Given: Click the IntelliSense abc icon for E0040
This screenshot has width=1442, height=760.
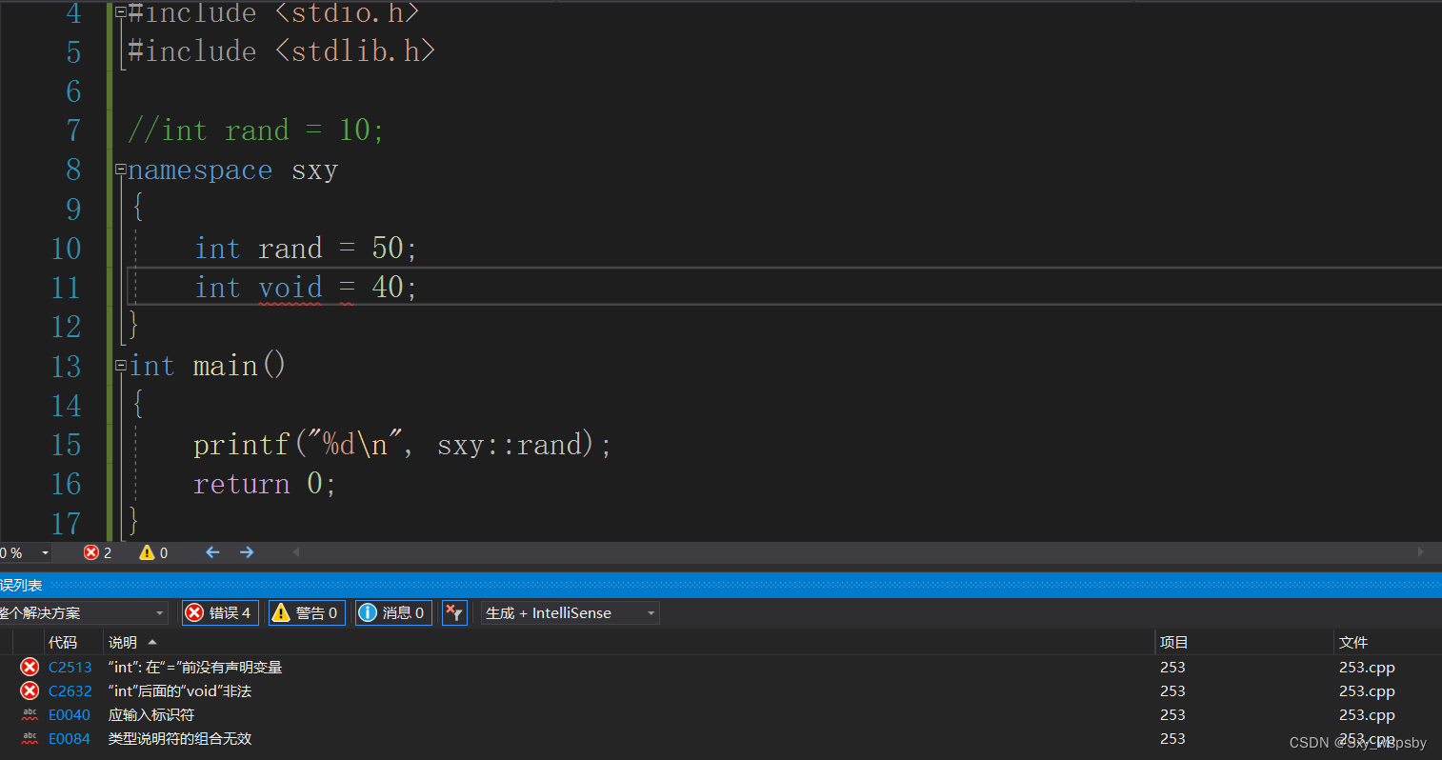Looking at the screenshot, I should click(x=30, y=714).
